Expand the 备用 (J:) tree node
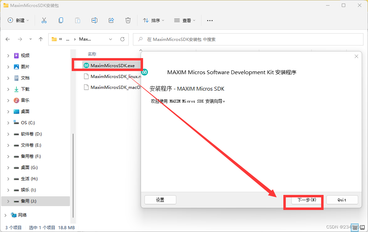 click(x=8, y=201)
